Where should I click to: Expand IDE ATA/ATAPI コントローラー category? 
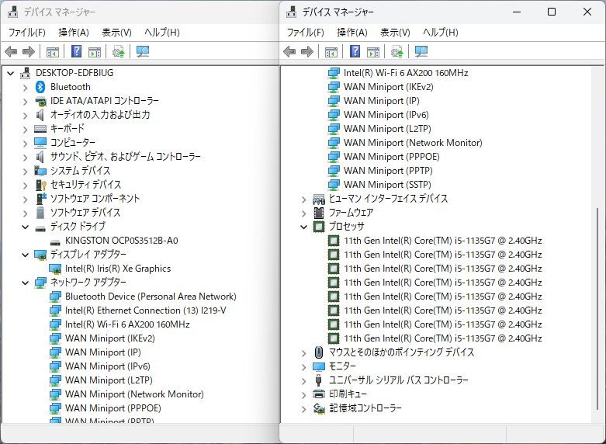(x=25, y=102)
